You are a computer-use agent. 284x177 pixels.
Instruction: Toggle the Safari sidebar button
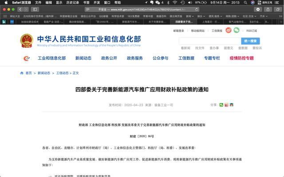(35, 9)
